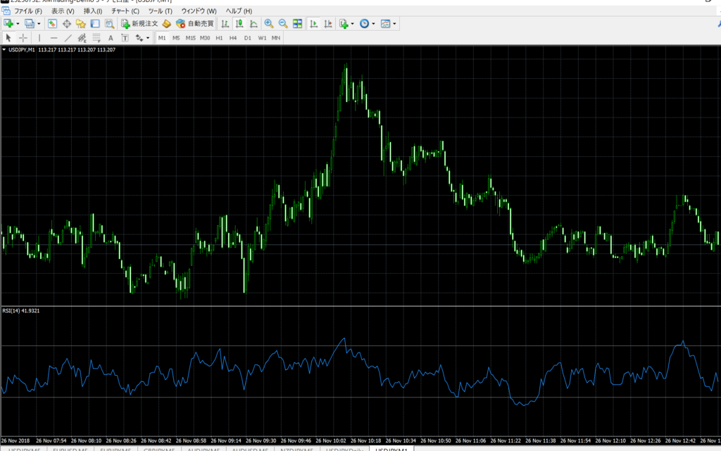Open the ウィンドウ (W) menu
721x451 pixels.
tap(199, 11)
